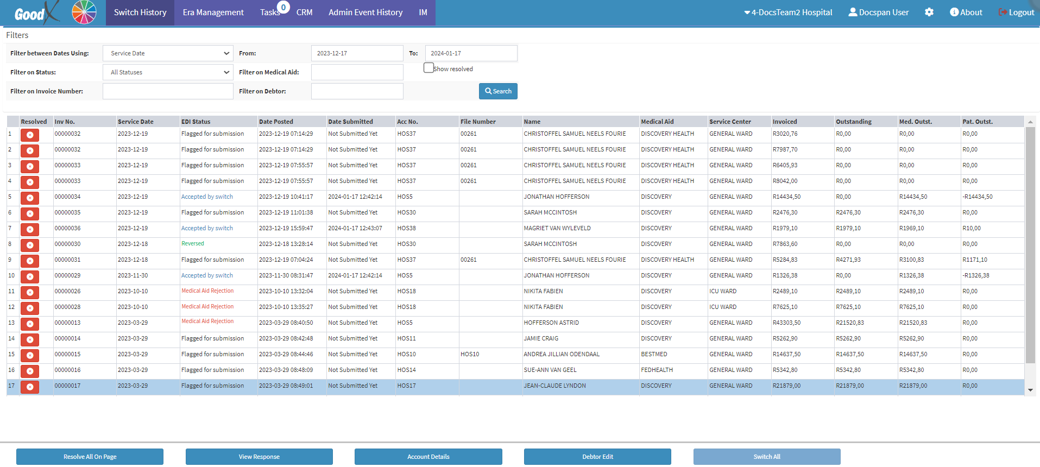Click the Logout icon
1040x467 pixels.
1003,12
